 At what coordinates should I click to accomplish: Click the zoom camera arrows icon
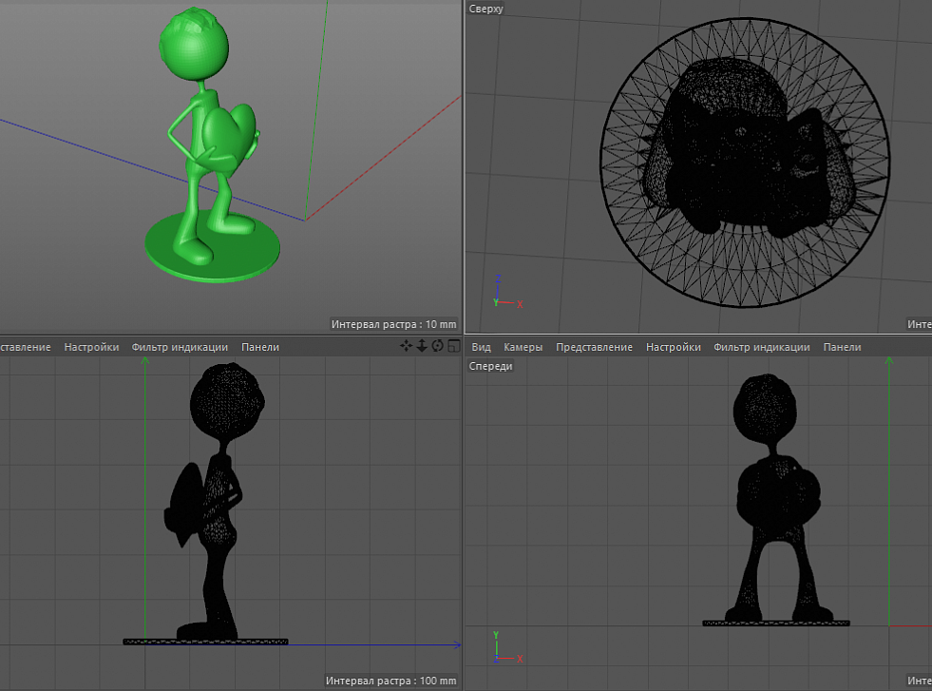422,347
